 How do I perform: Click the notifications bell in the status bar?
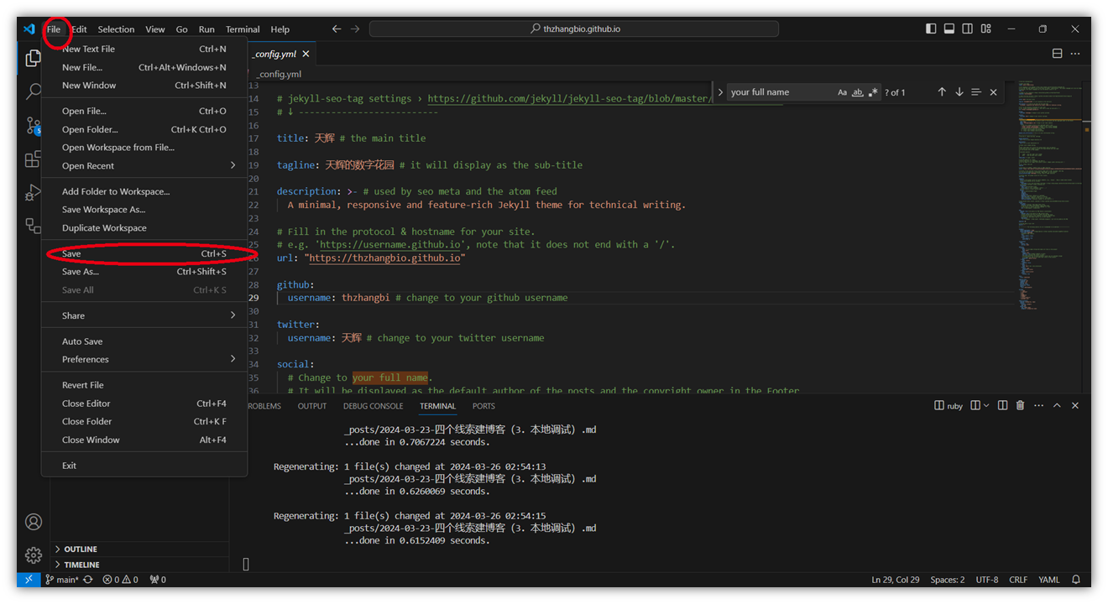pos(1076,580)
